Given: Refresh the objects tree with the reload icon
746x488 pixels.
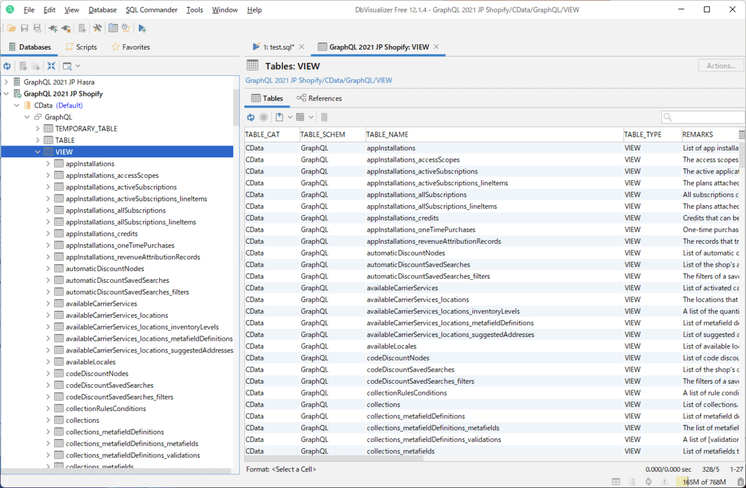Looking at the screenshot, I should tap(7, 66).
